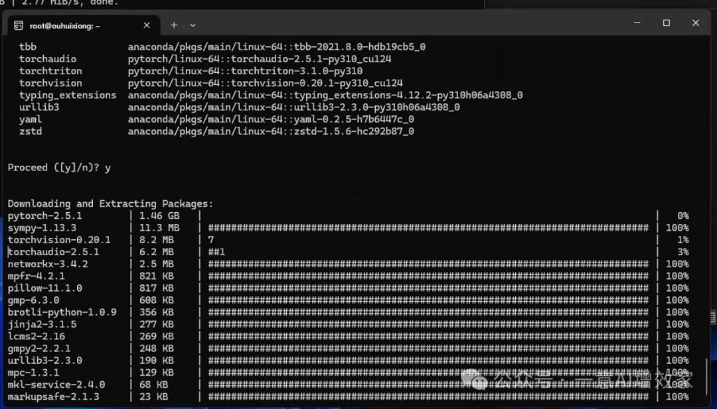Click 'Downloading and Extracting Packages:' text
This screenshot has height=409, width=717.
110,204
